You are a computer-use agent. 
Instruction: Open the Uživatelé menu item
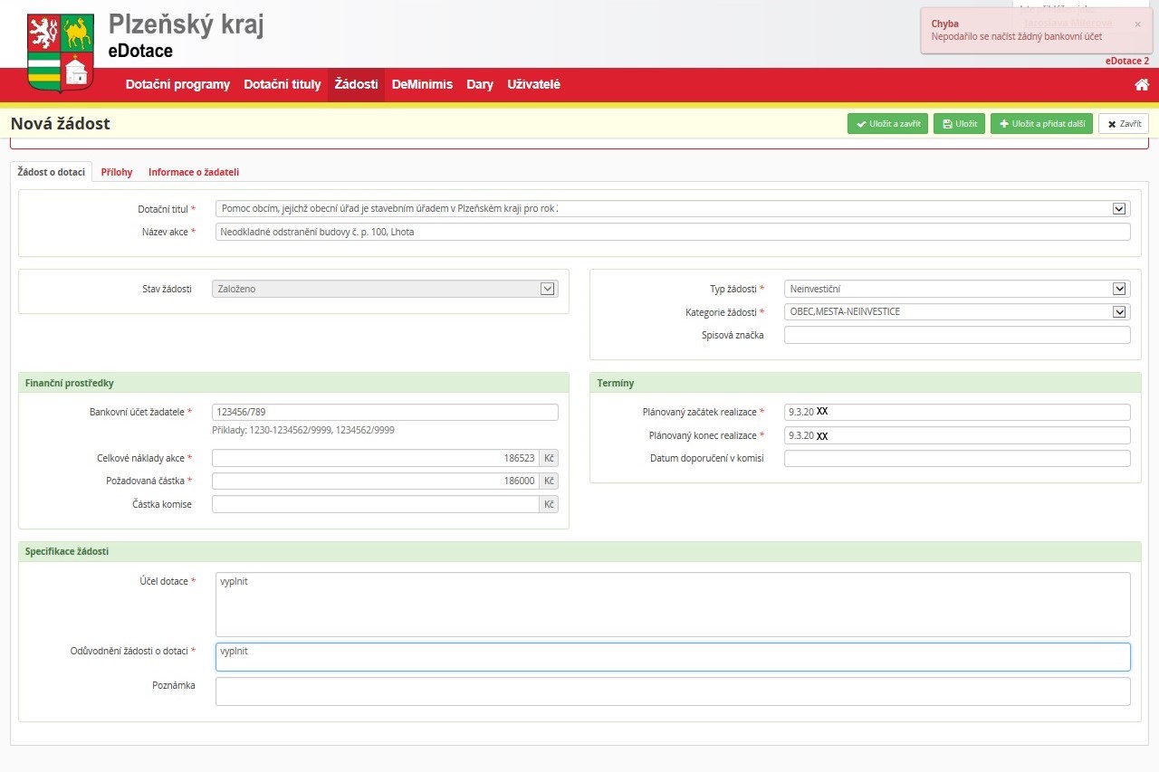pos(533,84)
